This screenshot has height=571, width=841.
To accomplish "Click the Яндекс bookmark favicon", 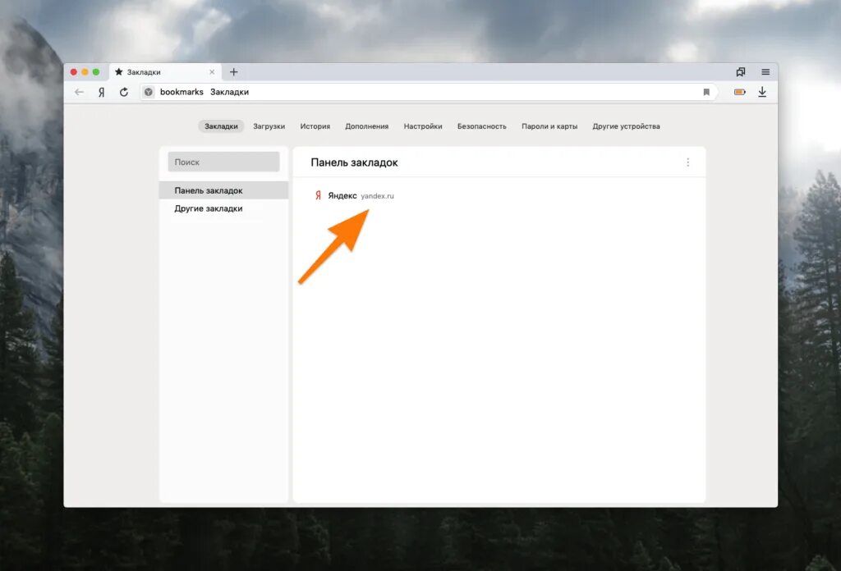I will 318,195.
